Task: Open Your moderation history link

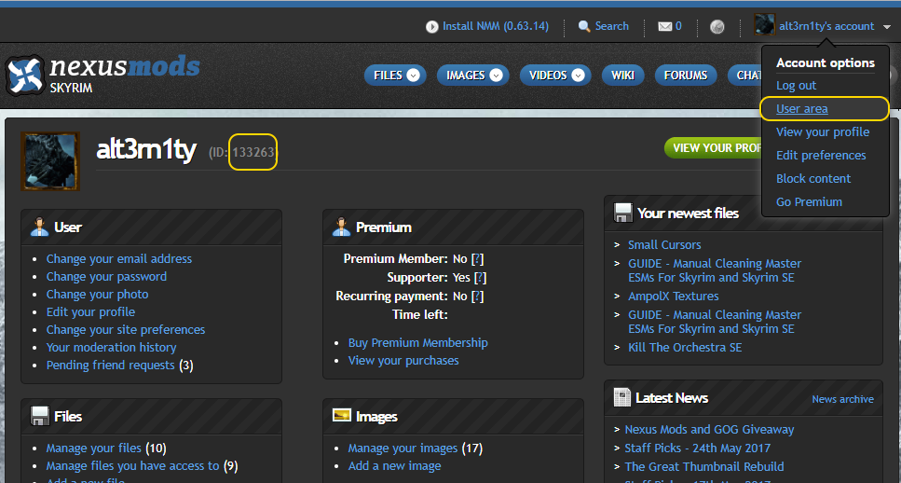Action: [111, 347]
